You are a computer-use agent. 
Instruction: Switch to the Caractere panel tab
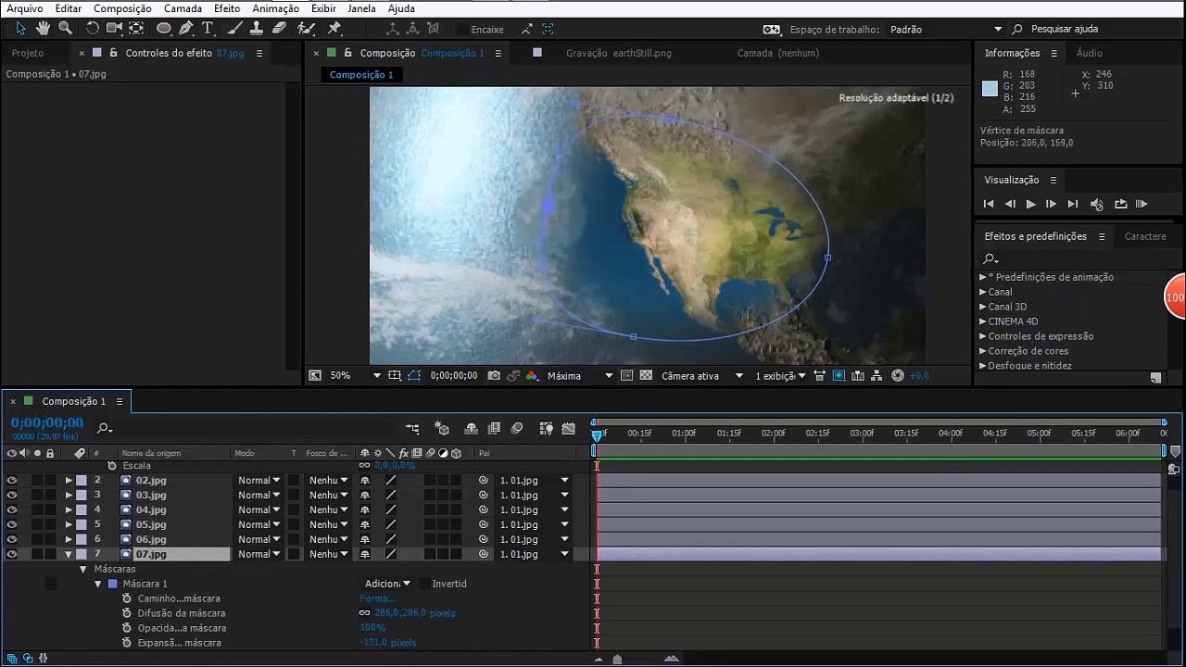point(1145,236)
